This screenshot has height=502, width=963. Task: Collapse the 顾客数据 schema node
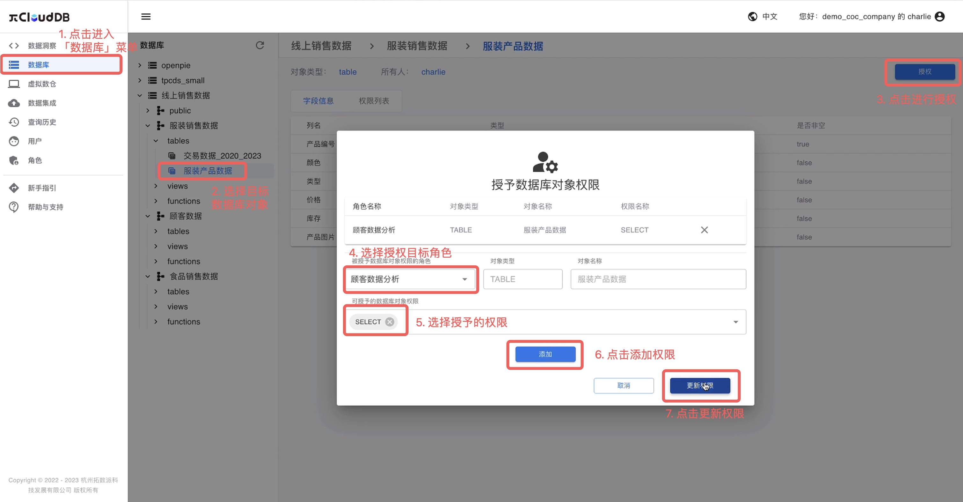coord(148,216)
